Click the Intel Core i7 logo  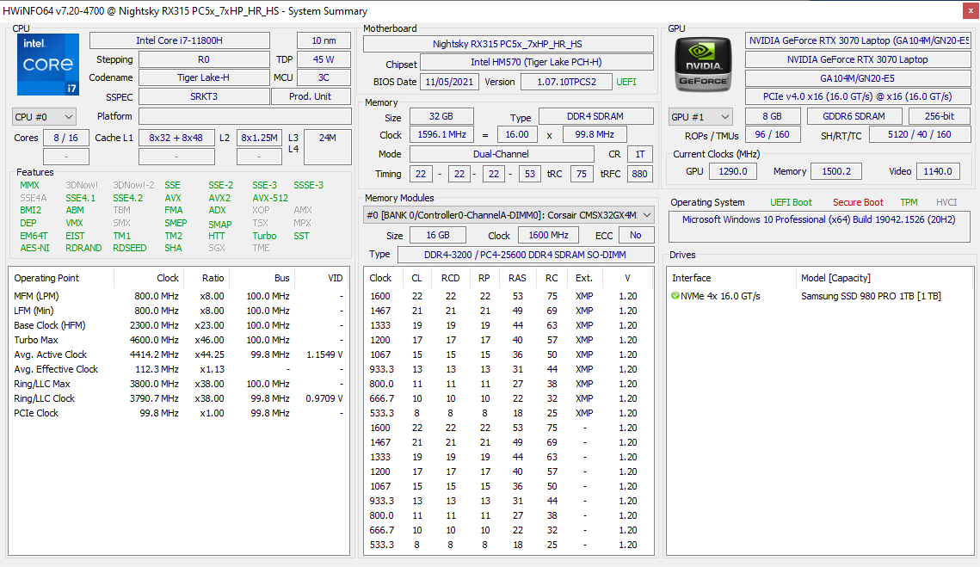coord(48,65)
